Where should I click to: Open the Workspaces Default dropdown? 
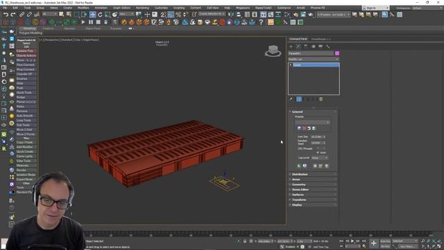427,8
